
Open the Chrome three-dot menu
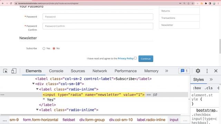point(218,3)
